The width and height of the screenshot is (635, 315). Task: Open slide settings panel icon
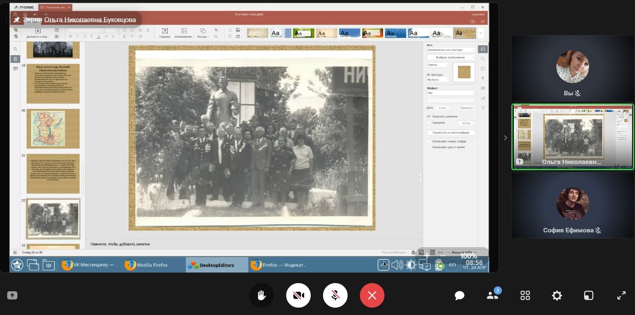point(483,49)
